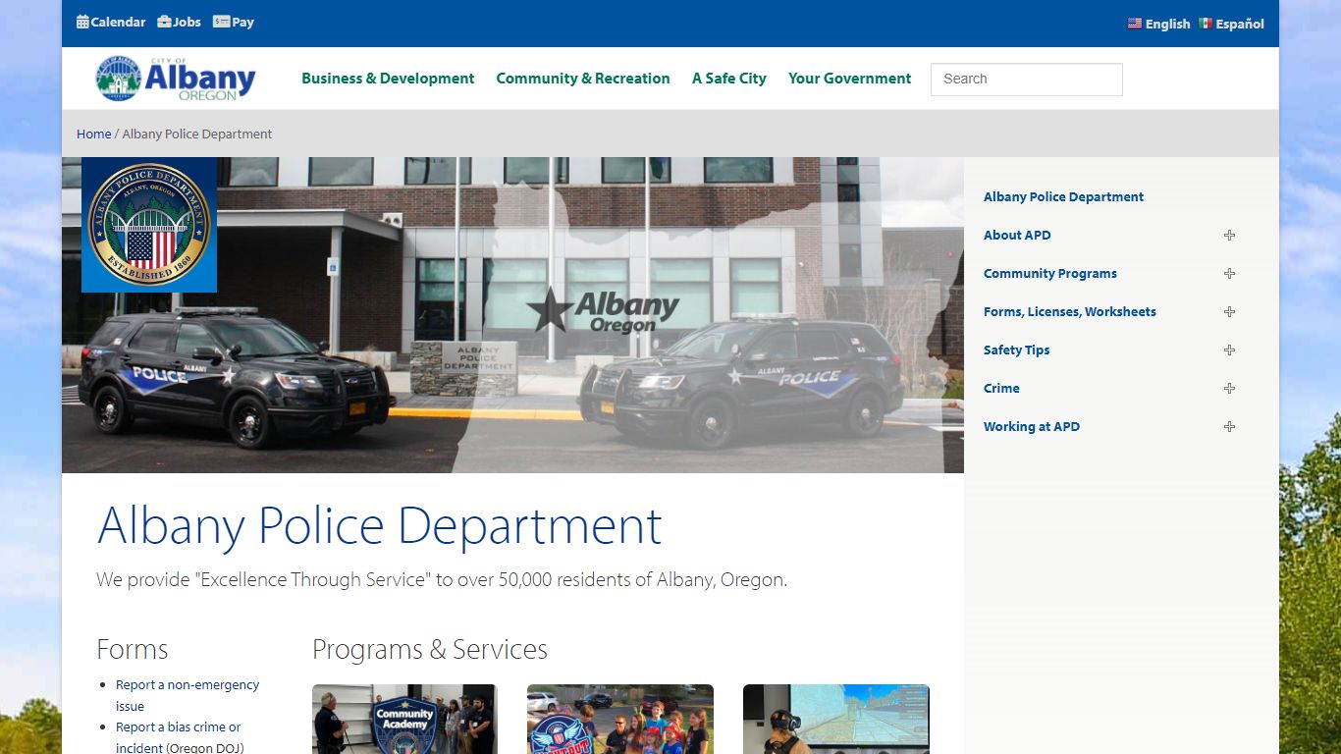Expand the Working at APD submenu

(1229, 427)
